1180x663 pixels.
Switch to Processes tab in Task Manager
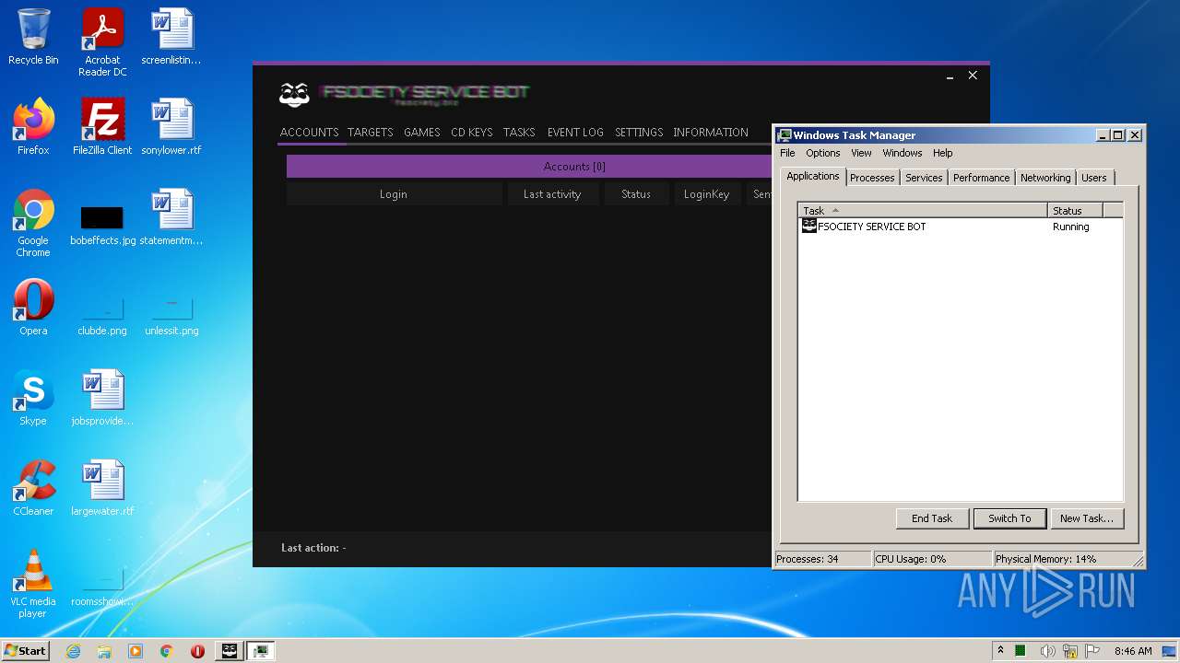tap(872, 178)
